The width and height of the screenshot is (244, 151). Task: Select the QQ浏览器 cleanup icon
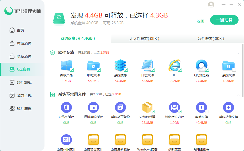[201, 66]
